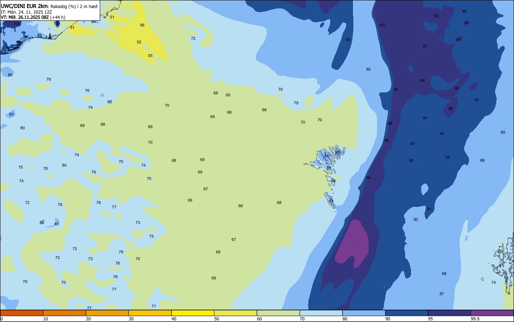
Task: Click the map value '52' in yellow area
Action: [139, 42]
